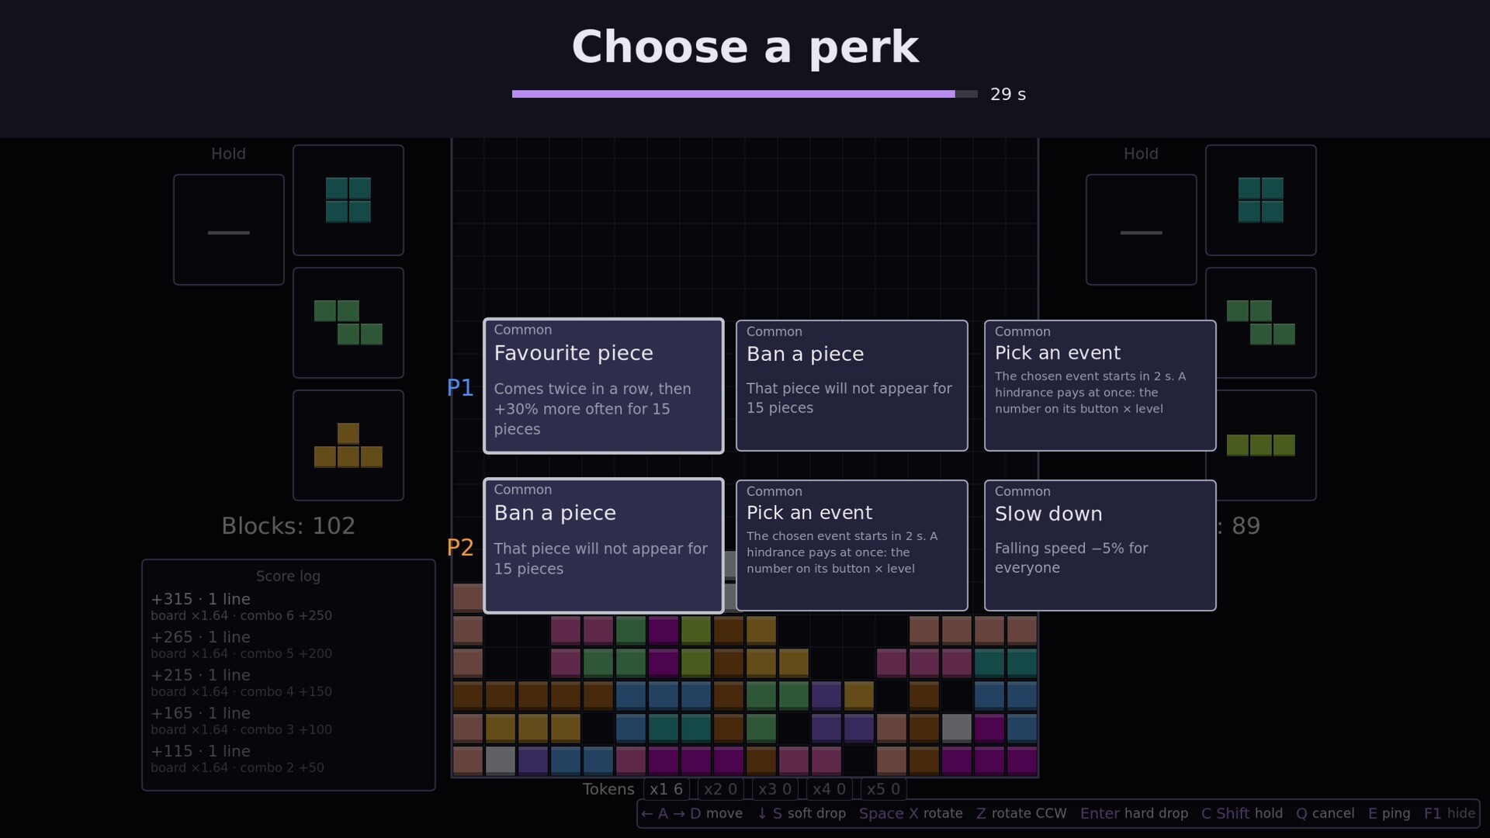This screenshot has width=1490, height=838.
Task: Click the perk countdown timer bar
Action: (x=744, y=94)
